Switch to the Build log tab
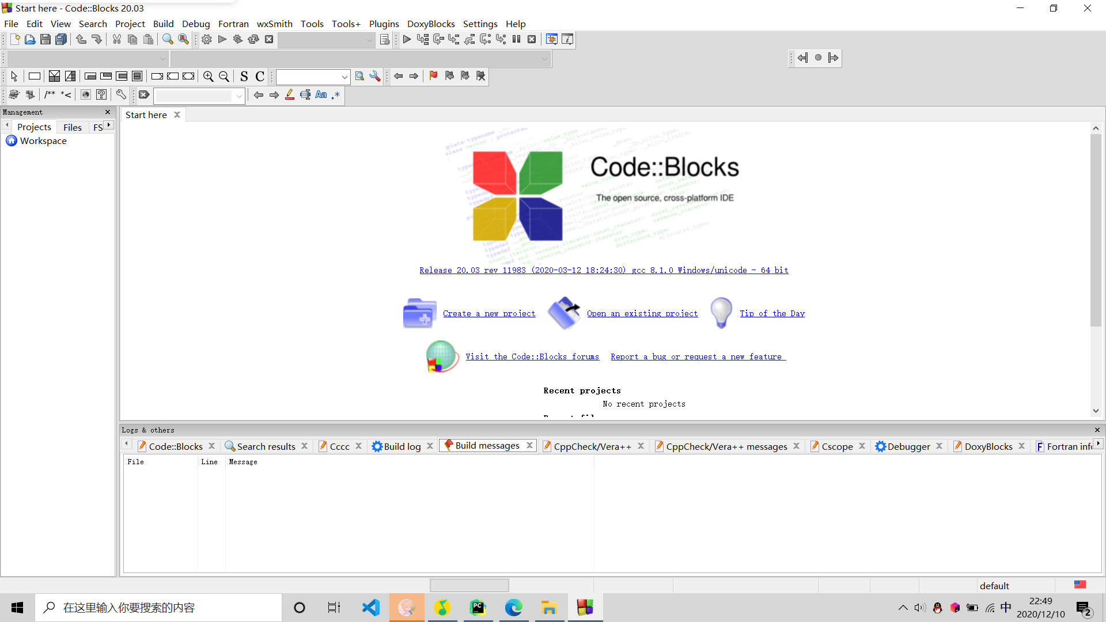 pos(402,446)
